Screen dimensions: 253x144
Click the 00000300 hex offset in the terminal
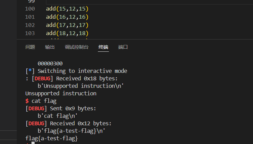coord(50,63)
